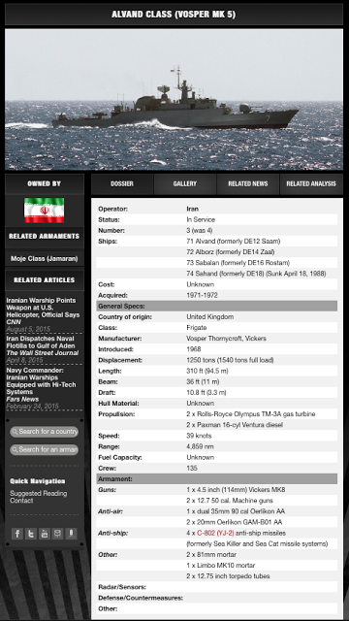349x621 pixels.
Task: Switch to the Gallery tab
Action: [x=185, y=183]
